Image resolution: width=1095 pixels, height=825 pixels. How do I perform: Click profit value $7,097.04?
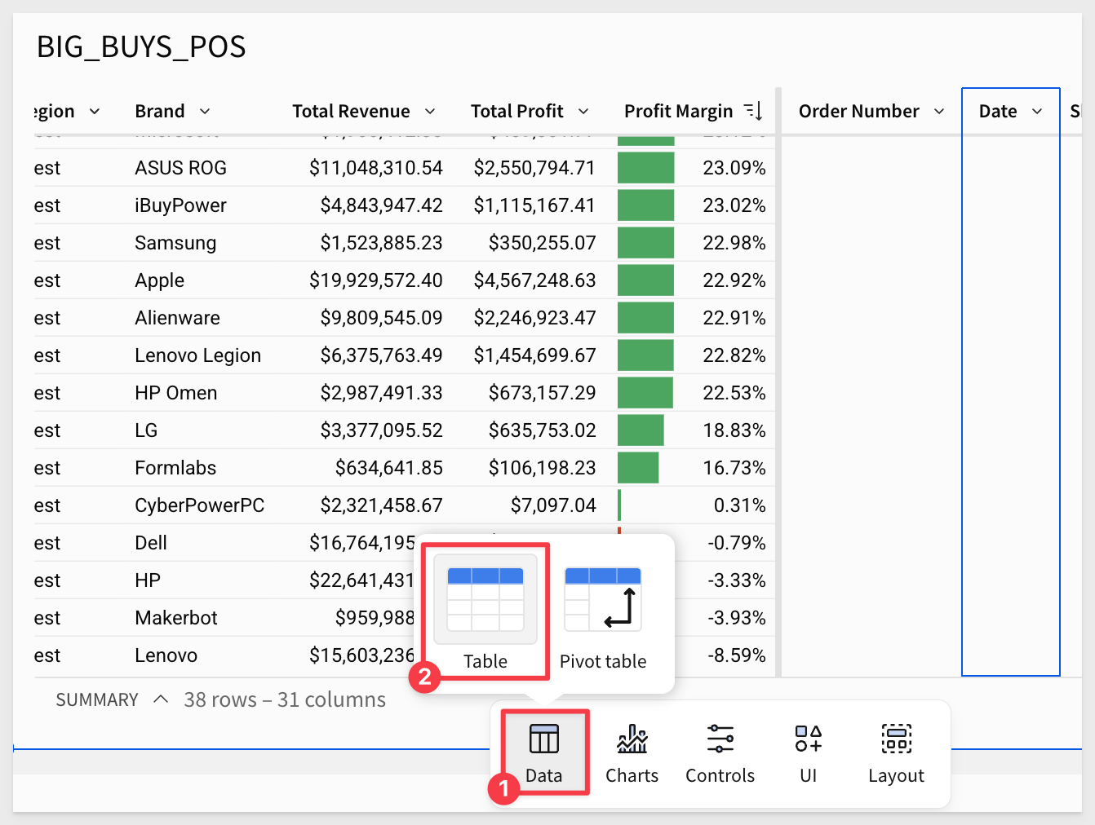[553, 505]
